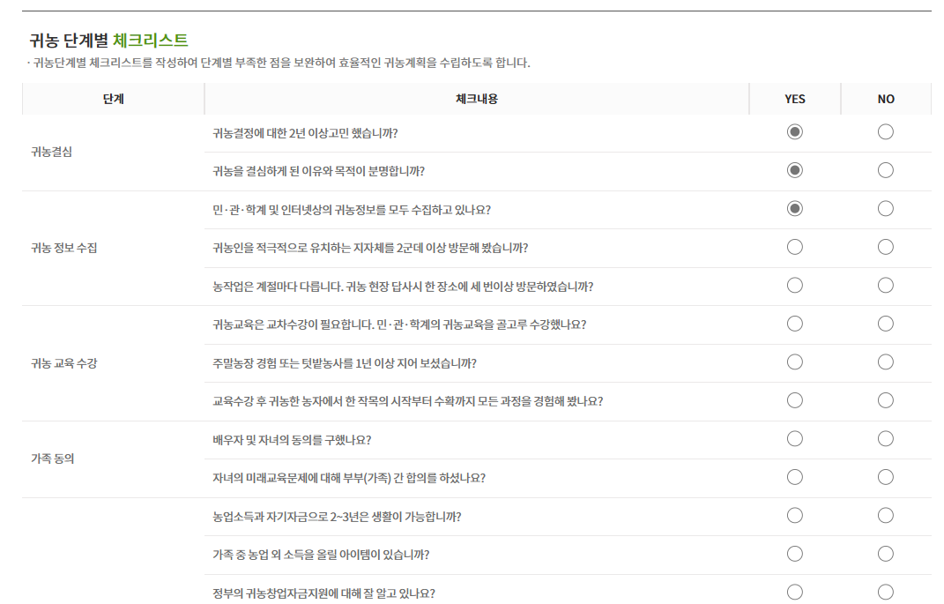Check NO for 한 장소에 세 번이상 방문
944x604 pixels.
(x=886, y=286)
